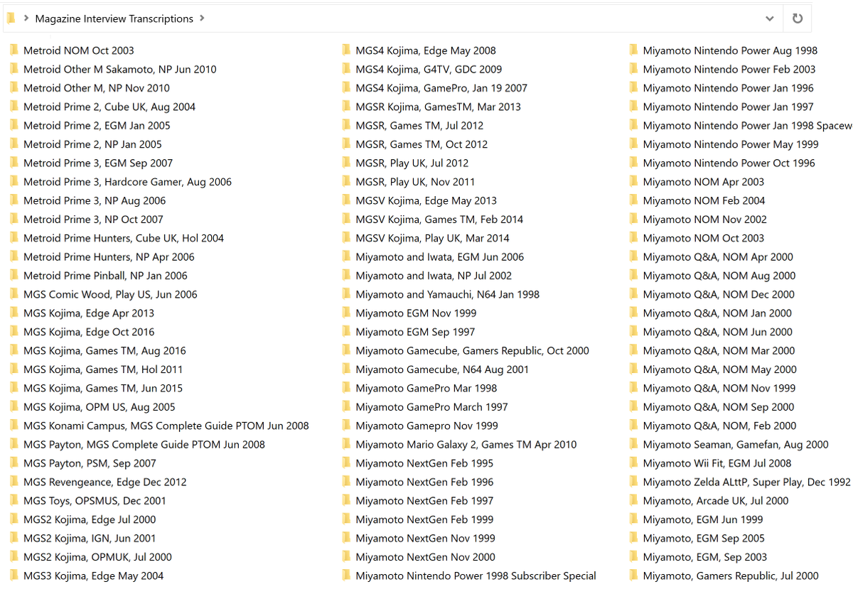
Task: Select 'MGS Payton, PSM, Sep 2007' folder name
Action: coord(90,463)
